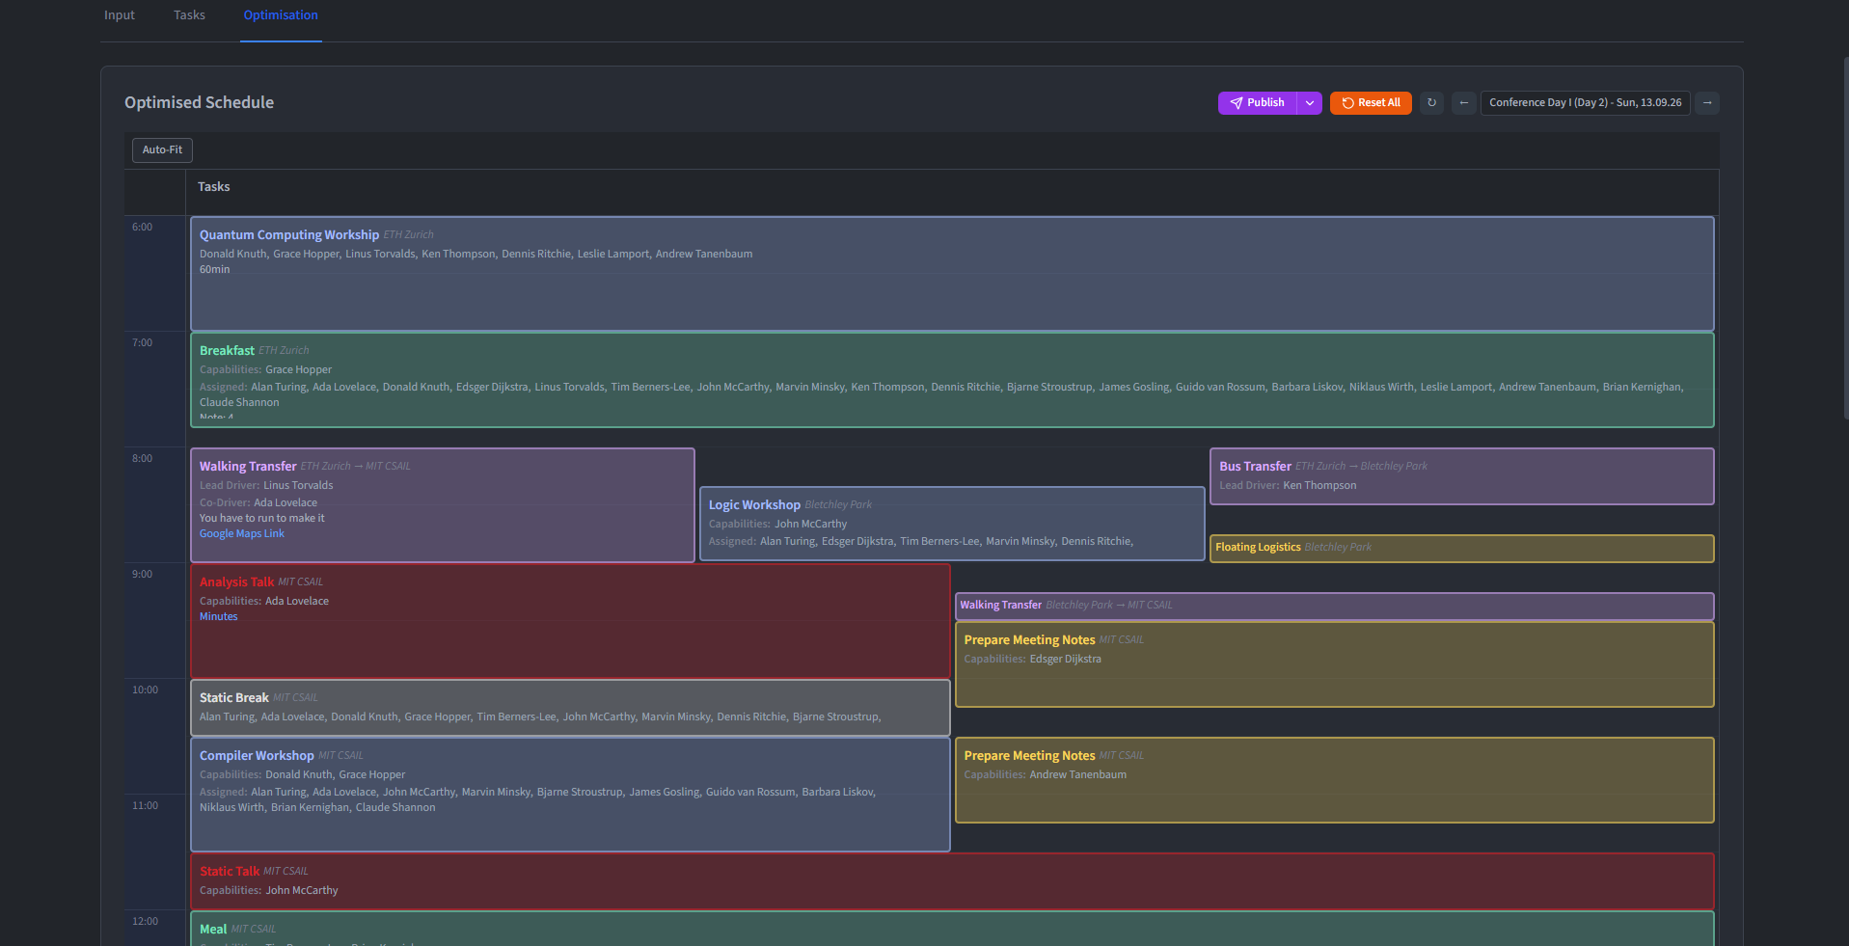Click the 6:00 time label
Screen dimensions: 1849x946
click(142, 228)
